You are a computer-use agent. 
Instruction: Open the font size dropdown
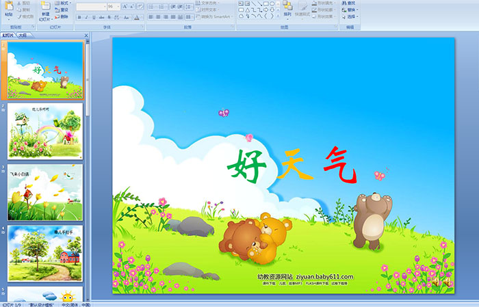tap(118, 6)
